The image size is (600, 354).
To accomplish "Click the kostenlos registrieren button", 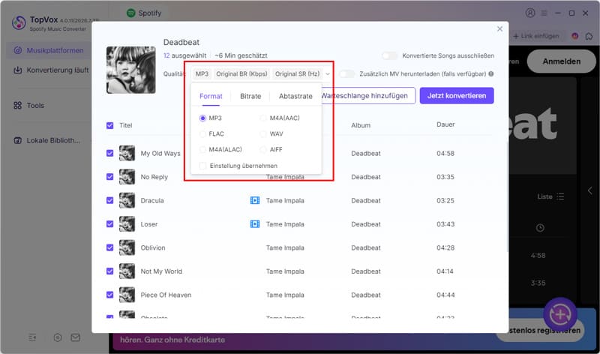I will (x=540, y=330).
